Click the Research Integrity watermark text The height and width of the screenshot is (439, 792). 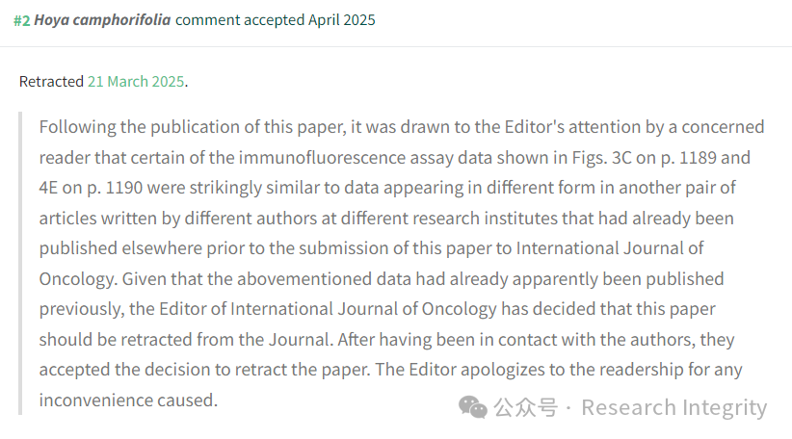674,407
